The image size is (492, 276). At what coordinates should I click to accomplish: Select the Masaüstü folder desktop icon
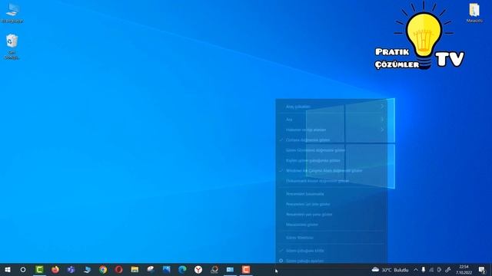click(x=474, y=12)
